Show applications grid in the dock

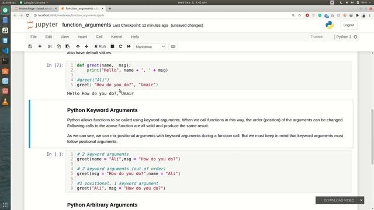[x=5, y=205]
